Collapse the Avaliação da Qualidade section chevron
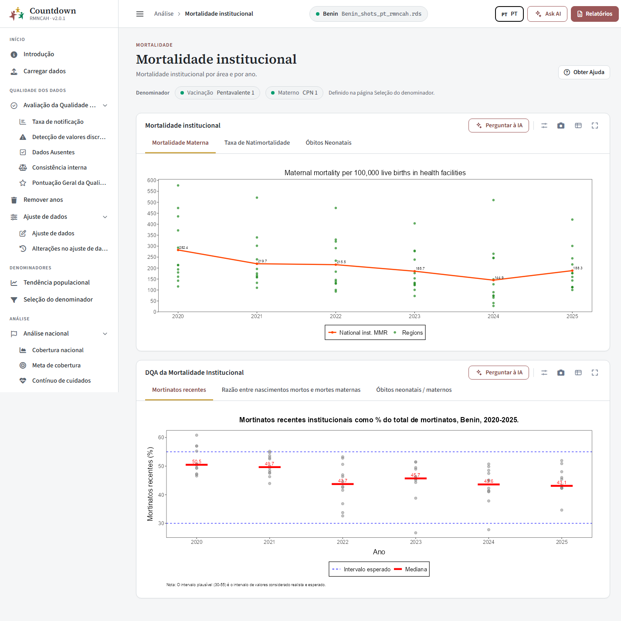Screen dimensions: 621x621 pyautogui.click(x=105, y=105)
